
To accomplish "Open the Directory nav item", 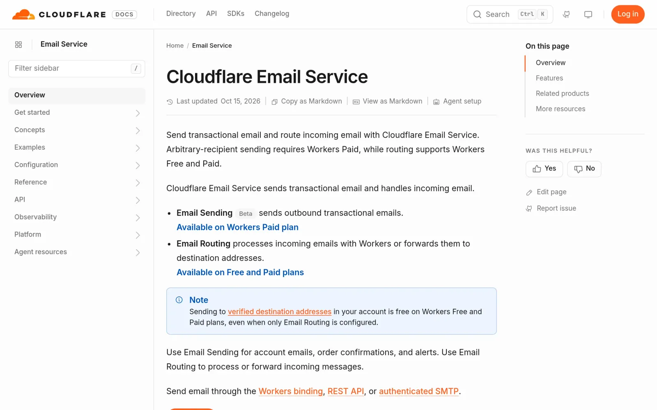I will (181, 14).
